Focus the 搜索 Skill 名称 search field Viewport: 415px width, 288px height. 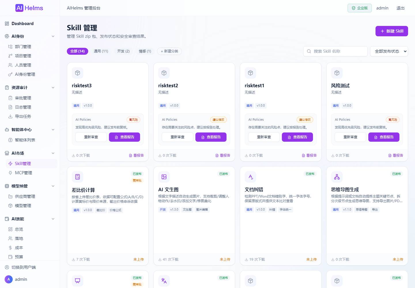(335, 51)
